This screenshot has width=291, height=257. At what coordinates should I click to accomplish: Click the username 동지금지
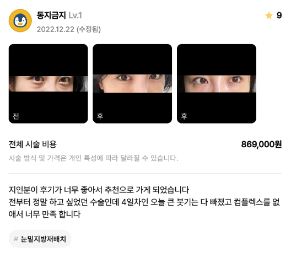pyautogui.click(x=51, y=15)
